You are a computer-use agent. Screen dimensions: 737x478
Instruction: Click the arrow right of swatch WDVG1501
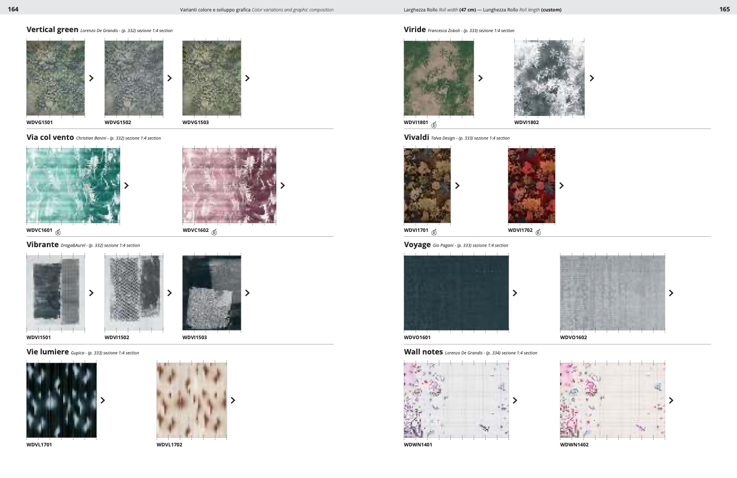pyautogui.click(x=91, y=78)
